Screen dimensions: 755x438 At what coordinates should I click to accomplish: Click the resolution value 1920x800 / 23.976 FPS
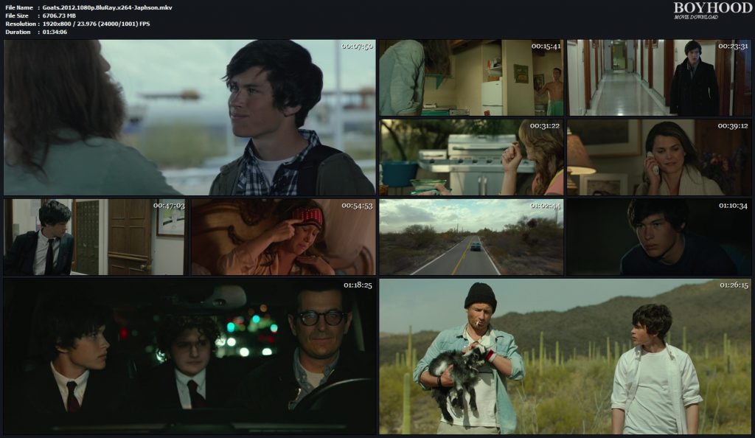click(97, 24)
